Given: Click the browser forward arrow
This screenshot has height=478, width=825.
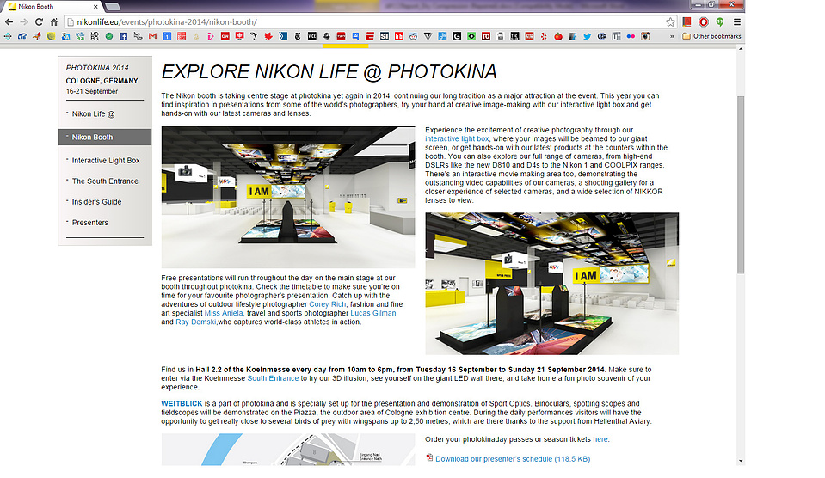Looking at the screenshot, I should point(24,22).
